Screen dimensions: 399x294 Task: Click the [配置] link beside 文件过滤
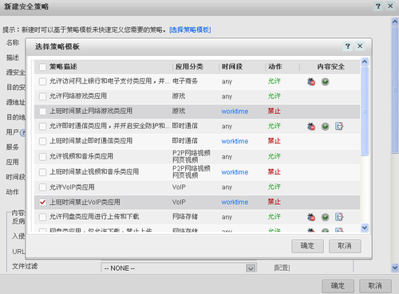282,268
